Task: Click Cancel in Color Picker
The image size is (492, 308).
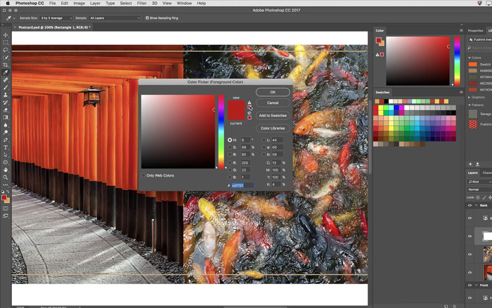Action: coord(273,103)
